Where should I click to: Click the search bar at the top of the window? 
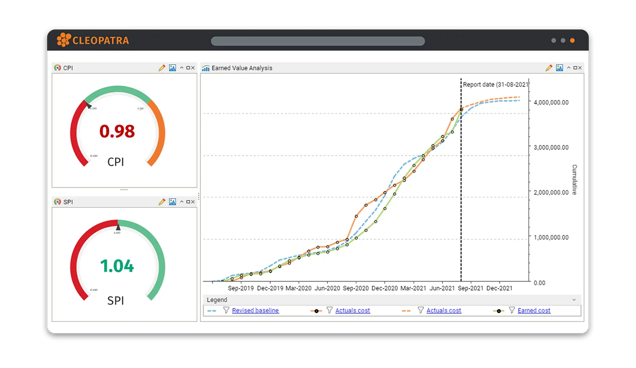pos(318,41)
